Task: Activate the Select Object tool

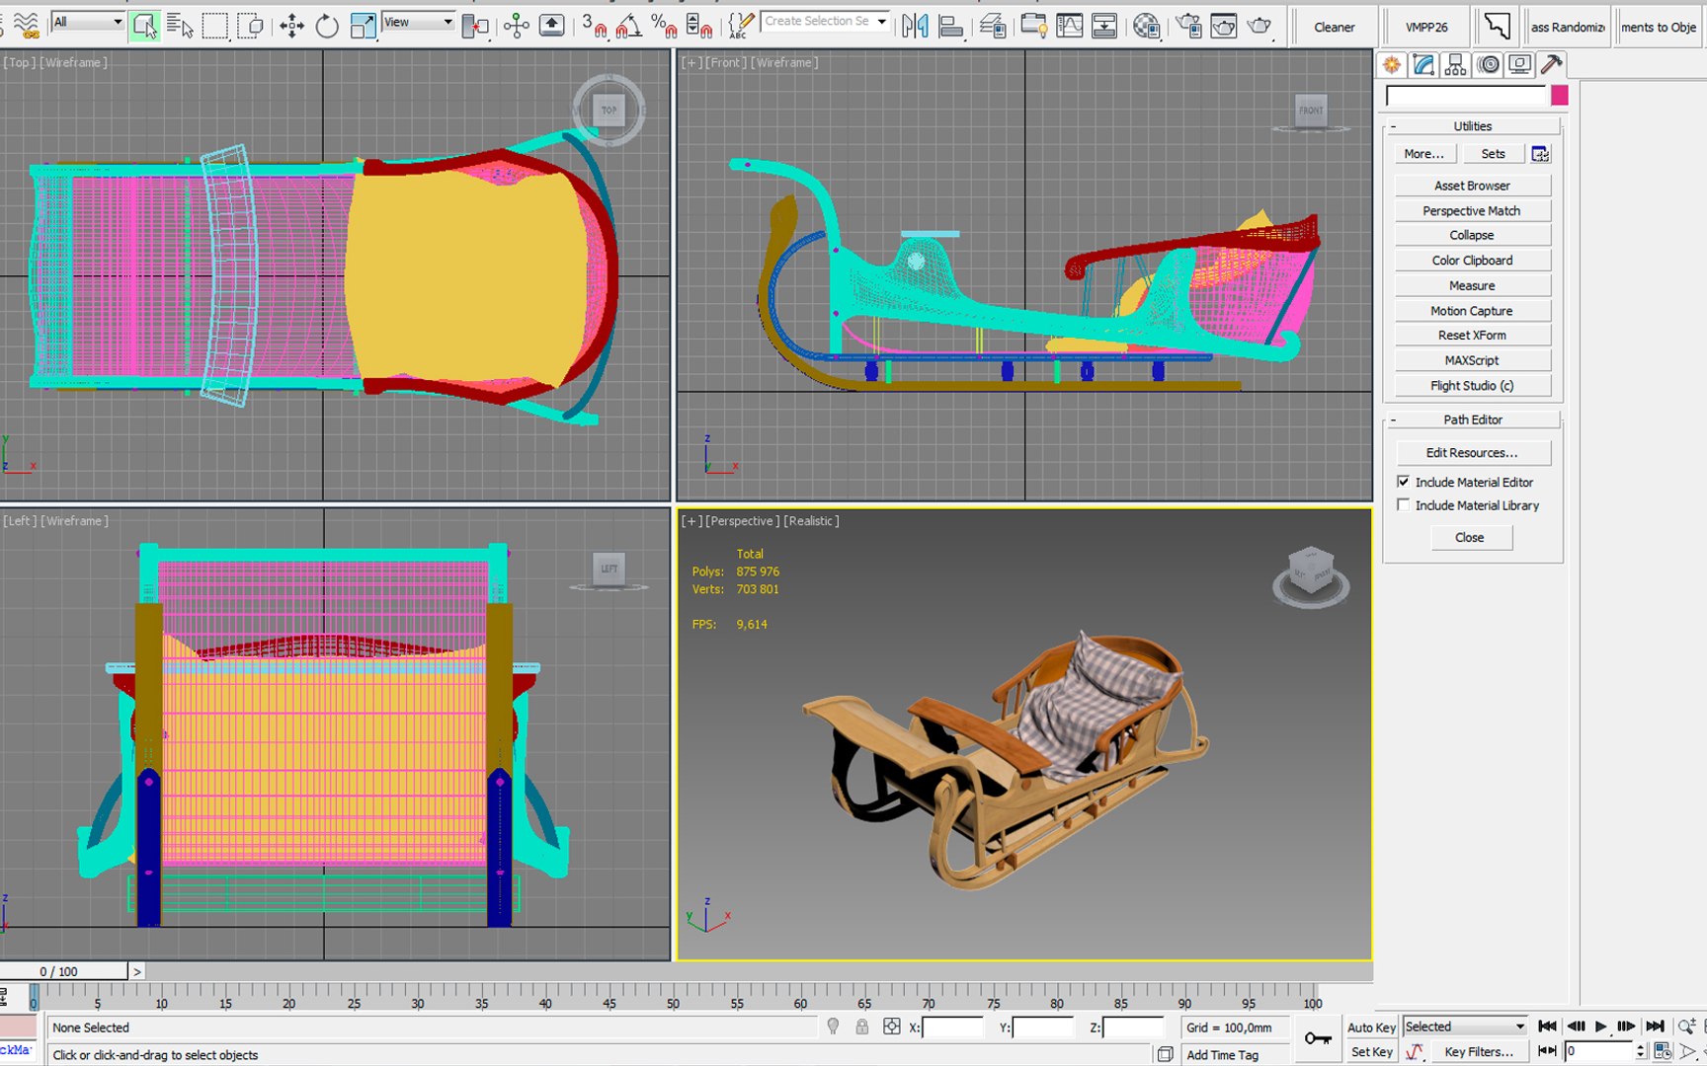Action: (x=144, y=26)
